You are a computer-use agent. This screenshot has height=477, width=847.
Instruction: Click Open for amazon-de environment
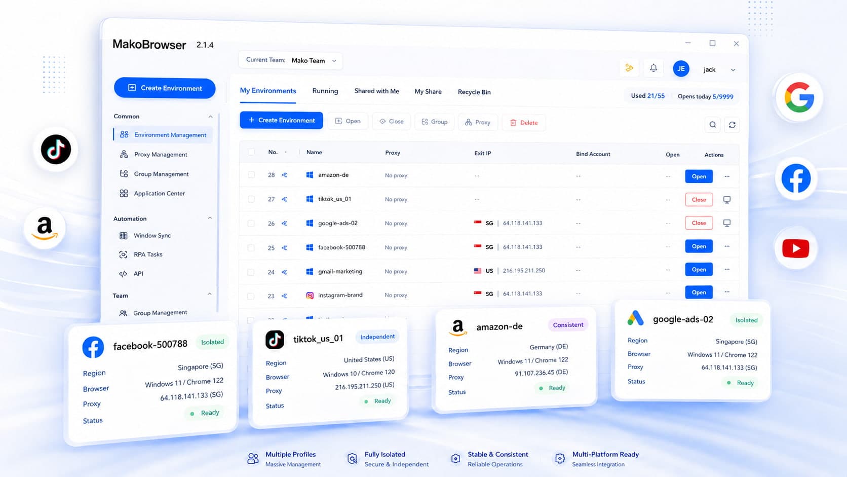click(699, 176)
